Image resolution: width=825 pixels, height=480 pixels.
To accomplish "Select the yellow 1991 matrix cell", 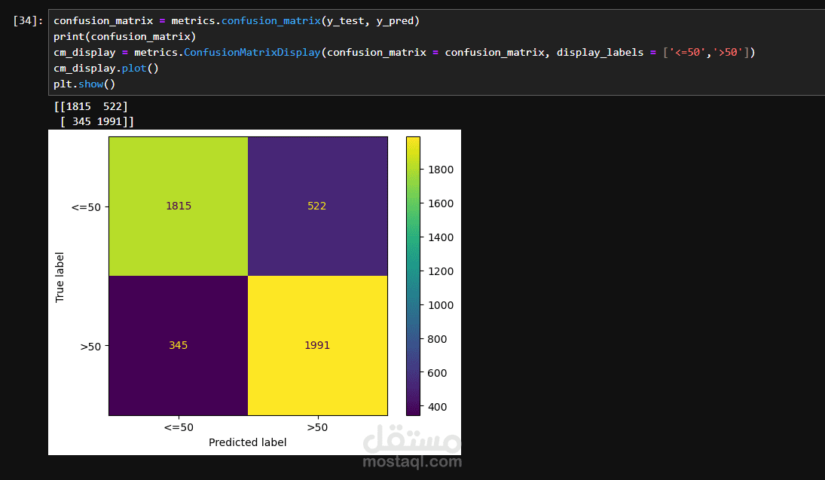I will coord(317,345).
